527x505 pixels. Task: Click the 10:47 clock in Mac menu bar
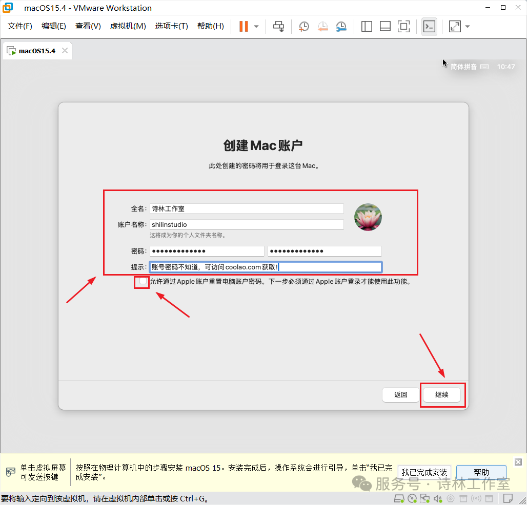click(506, 67)
